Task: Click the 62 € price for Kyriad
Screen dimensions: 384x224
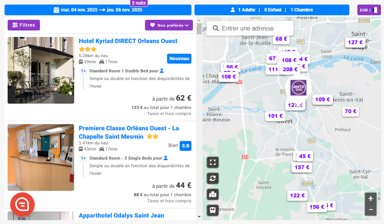Action: tap(184, 98)
